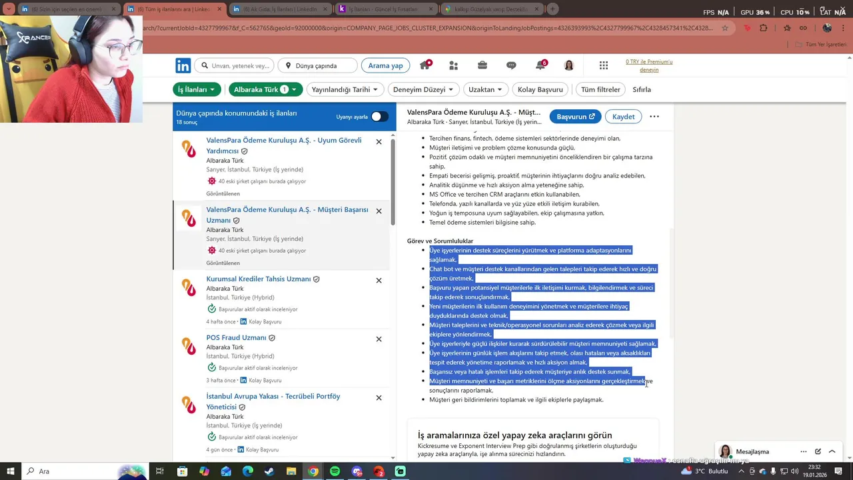The image size is (853, 480).
Task: Open Uzaktan filter dropdown
Action: point(486,89)
